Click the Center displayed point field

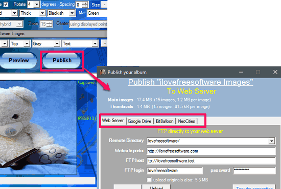[x=88, y=24]
